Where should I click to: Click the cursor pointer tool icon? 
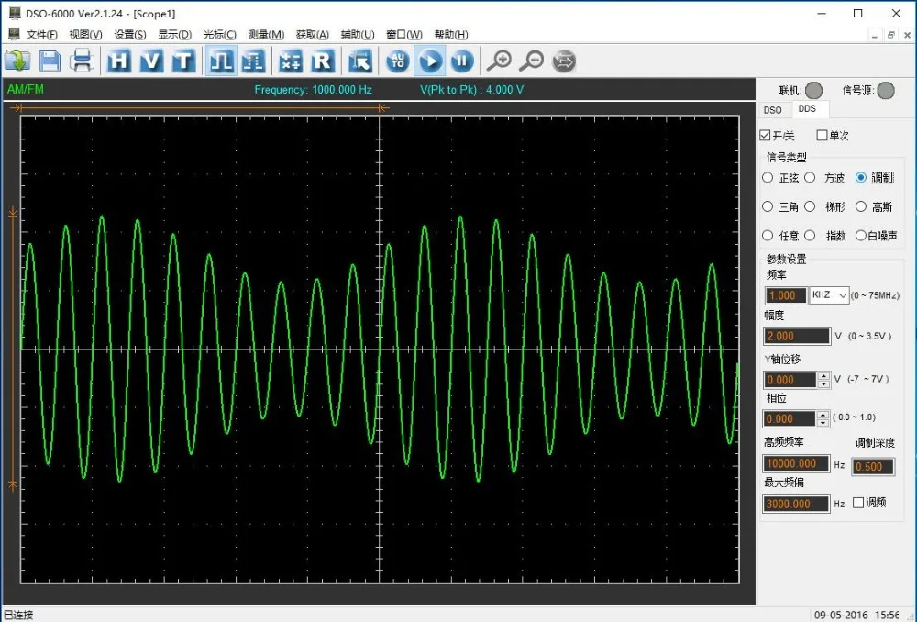click(x=359, y=61)
